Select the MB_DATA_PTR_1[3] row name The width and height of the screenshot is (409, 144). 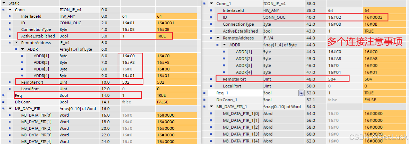(x=241, y=134)
